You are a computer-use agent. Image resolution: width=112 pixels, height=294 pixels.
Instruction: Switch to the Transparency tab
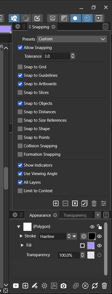tap(75, 215)
